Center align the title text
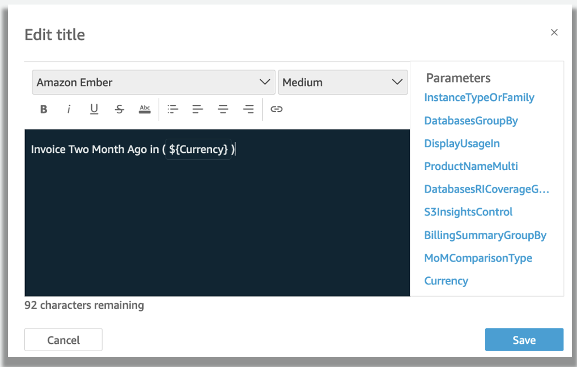The width and height of the screenshot is (577, 367). pyautogui.click(x=223, y=109)
